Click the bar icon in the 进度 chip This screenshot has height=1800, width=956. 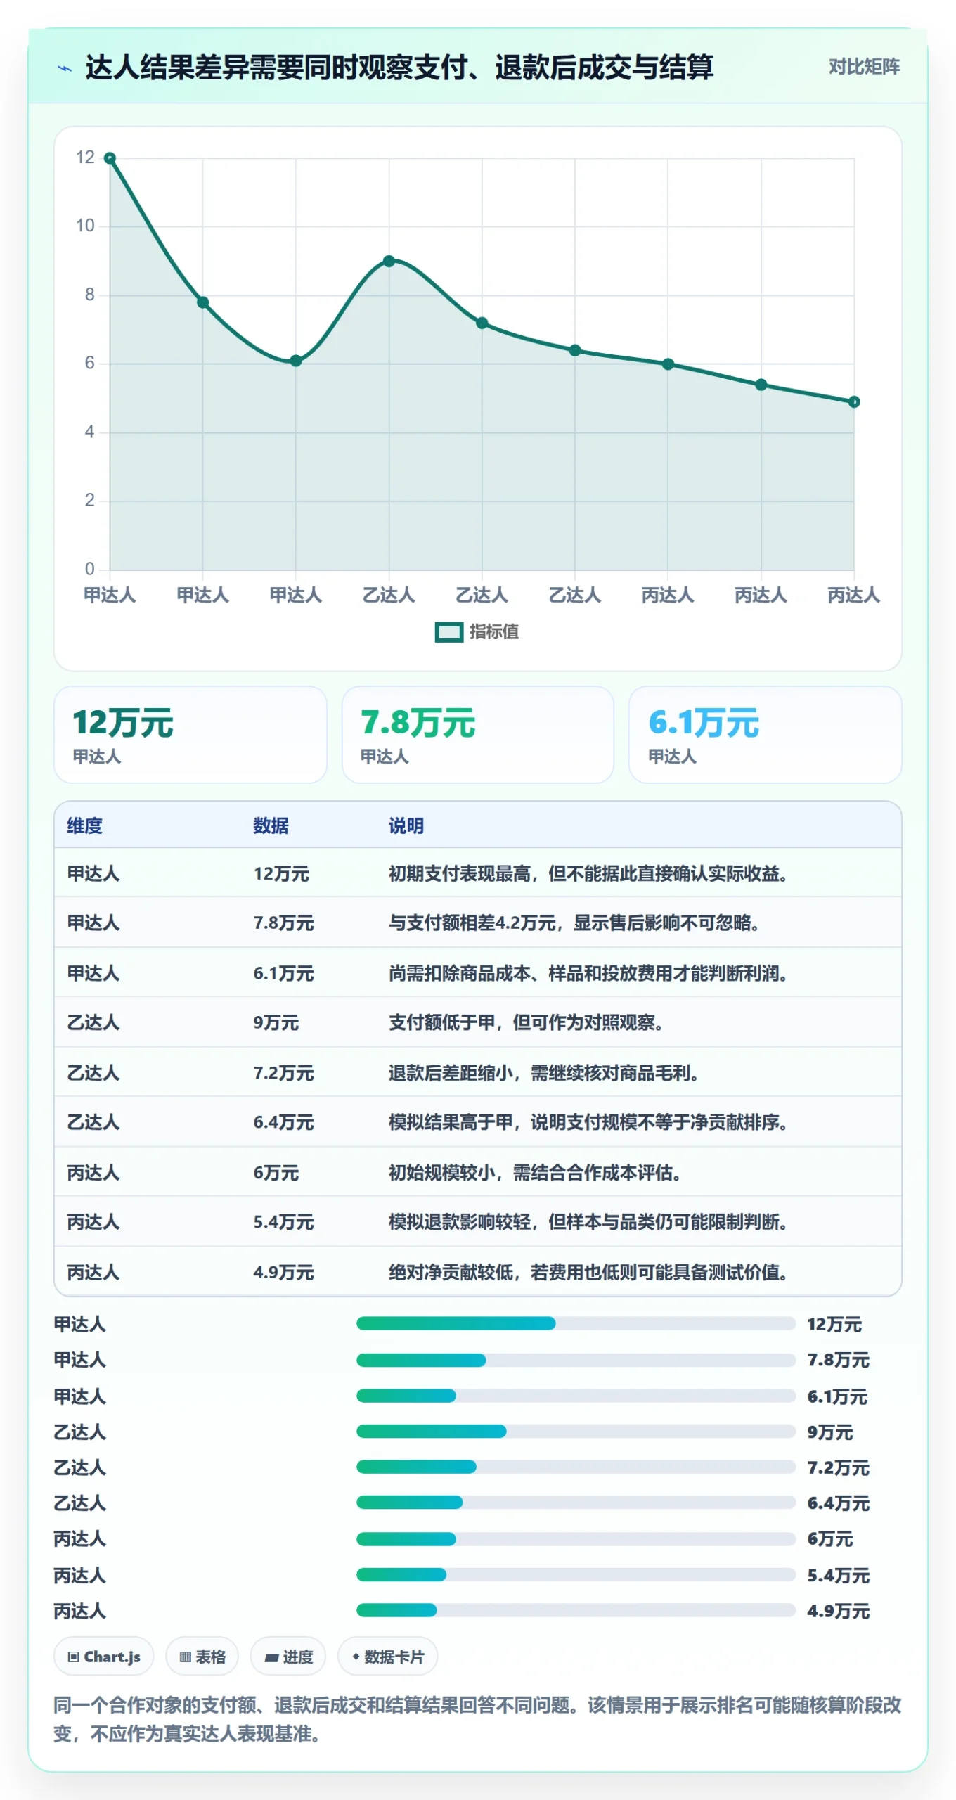click(271, 1657)
